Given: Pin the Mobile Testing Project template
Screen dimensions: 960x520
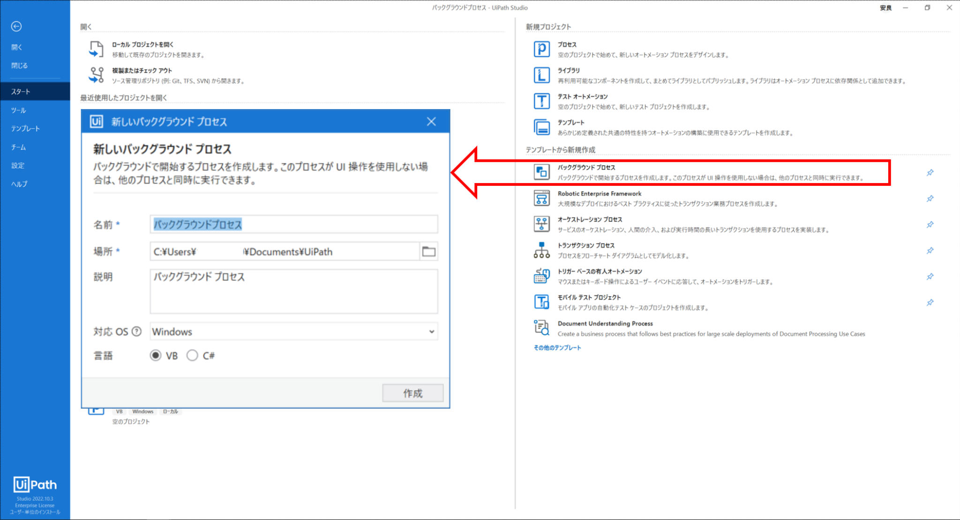Looking at the screenshot, I should pyautogui.click(x=930, y=302).
